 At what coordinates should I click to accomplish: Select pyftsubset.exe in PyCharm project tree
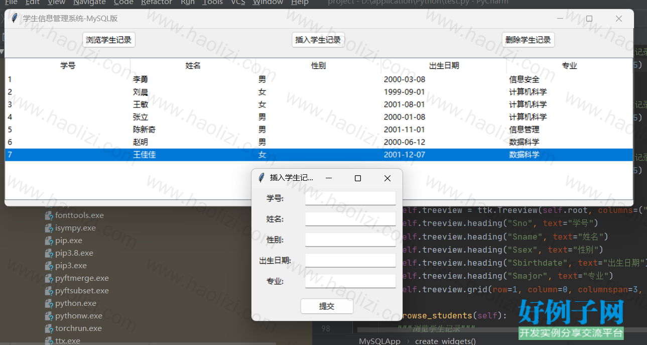pos(82,290)
